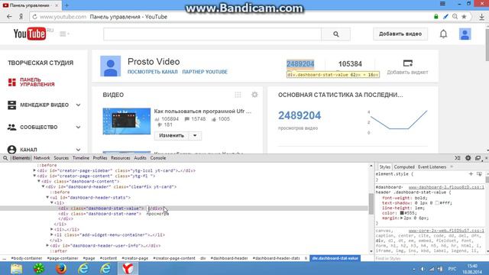Toggle DevTools console drawer icon
The height and width of the screenshot is (275, 489).
[458, 158]
